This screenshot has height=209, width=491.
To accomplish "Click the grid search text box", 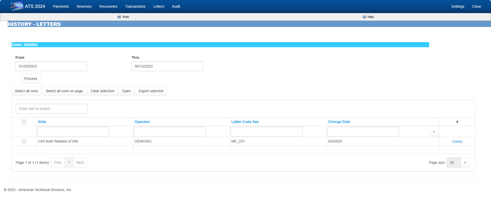I will tap(52, 109).
